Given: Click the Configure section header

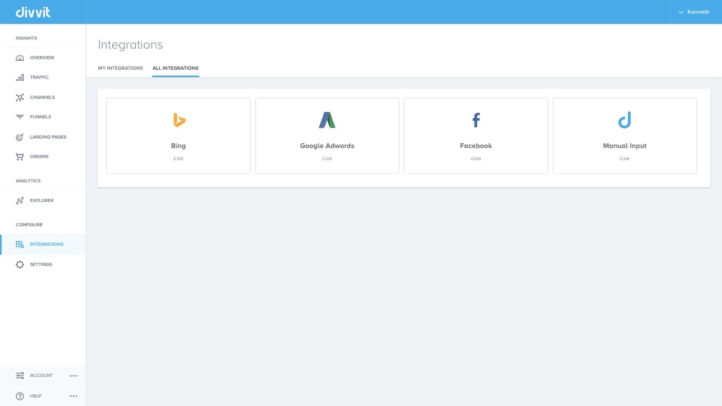Looking at the screenshot, I should (x=29, y=225).
